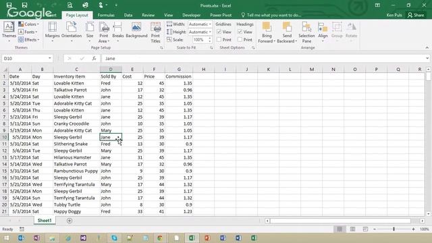Image resolution: width=432 pixels, height=243 pixels.
Task: Open Print Titles settings
Action: click(155, 32)
